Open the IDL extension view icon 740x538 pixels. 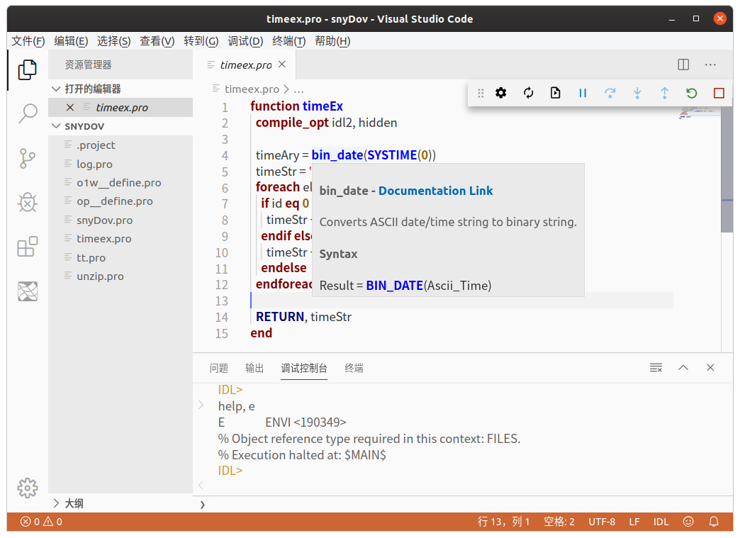[x=28, y=291]
